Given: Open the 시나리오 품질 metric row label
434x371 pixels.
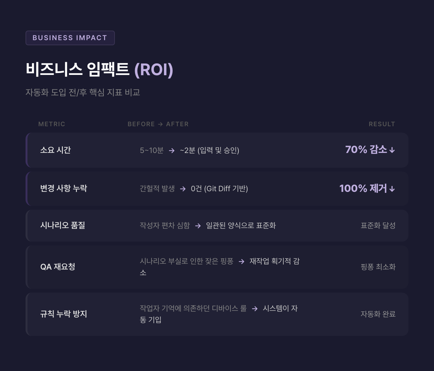Looking at the screenshot, I should [x=63, y=225].
